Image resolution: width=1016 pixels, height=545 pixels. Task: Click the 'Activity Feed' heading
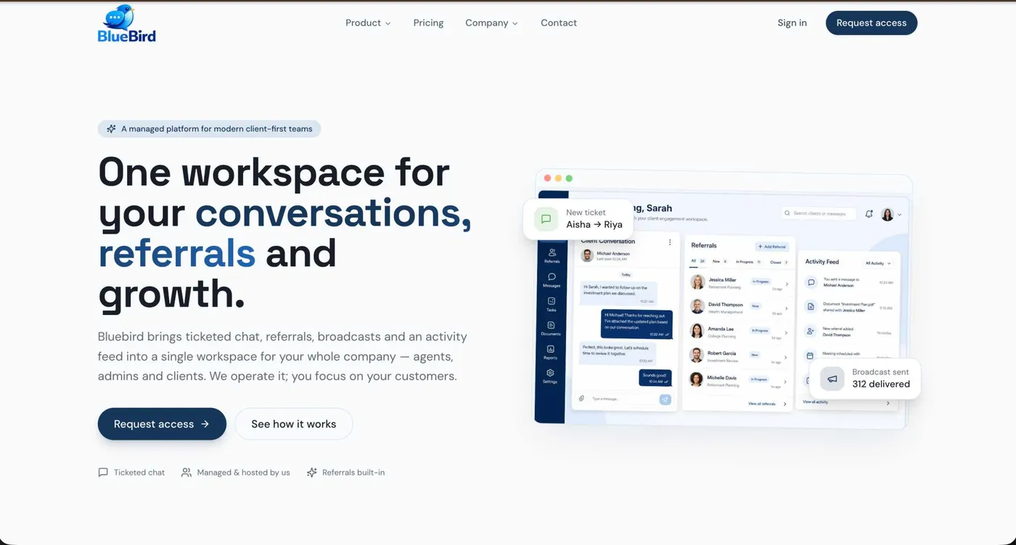pos(822,262)
